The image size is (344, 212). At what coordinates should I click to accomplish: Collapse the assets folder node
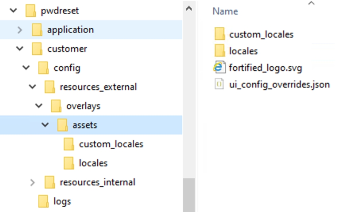[45, 125]
